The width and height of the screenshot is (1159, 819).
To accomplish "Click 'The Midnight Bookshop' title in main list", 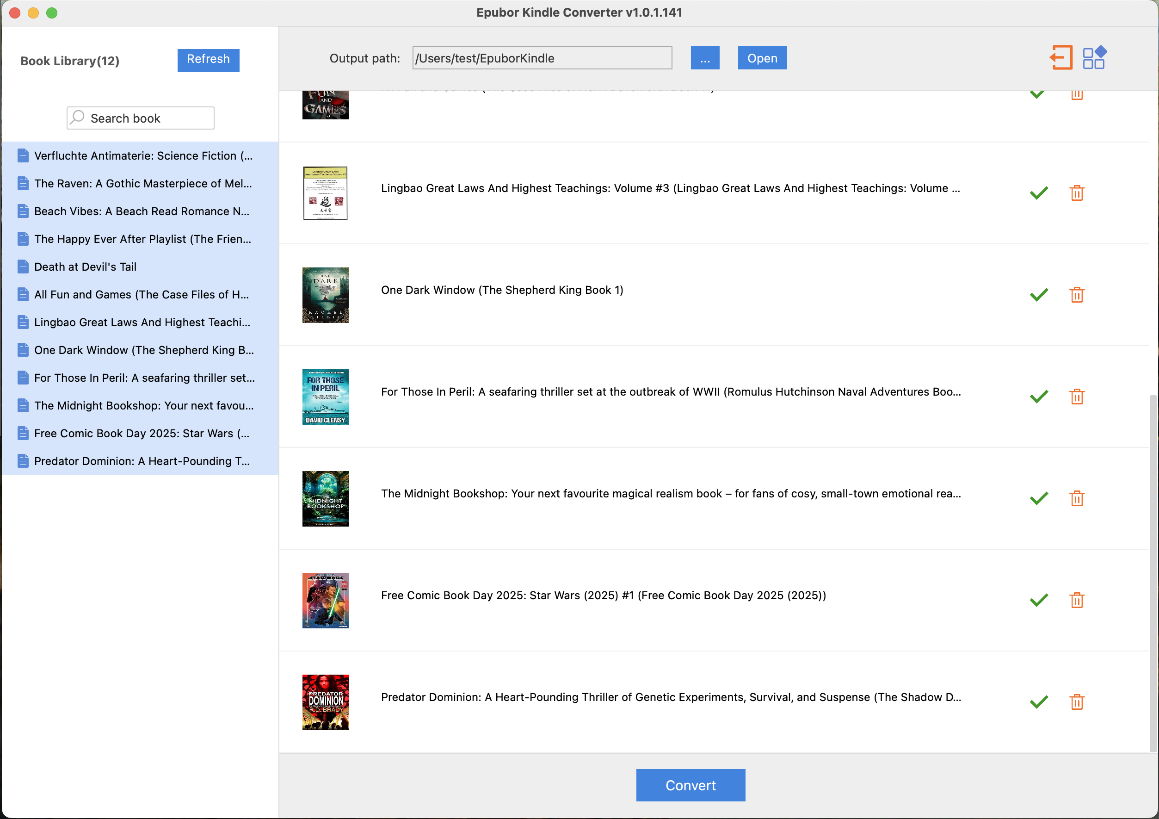I will click(671, 493).
